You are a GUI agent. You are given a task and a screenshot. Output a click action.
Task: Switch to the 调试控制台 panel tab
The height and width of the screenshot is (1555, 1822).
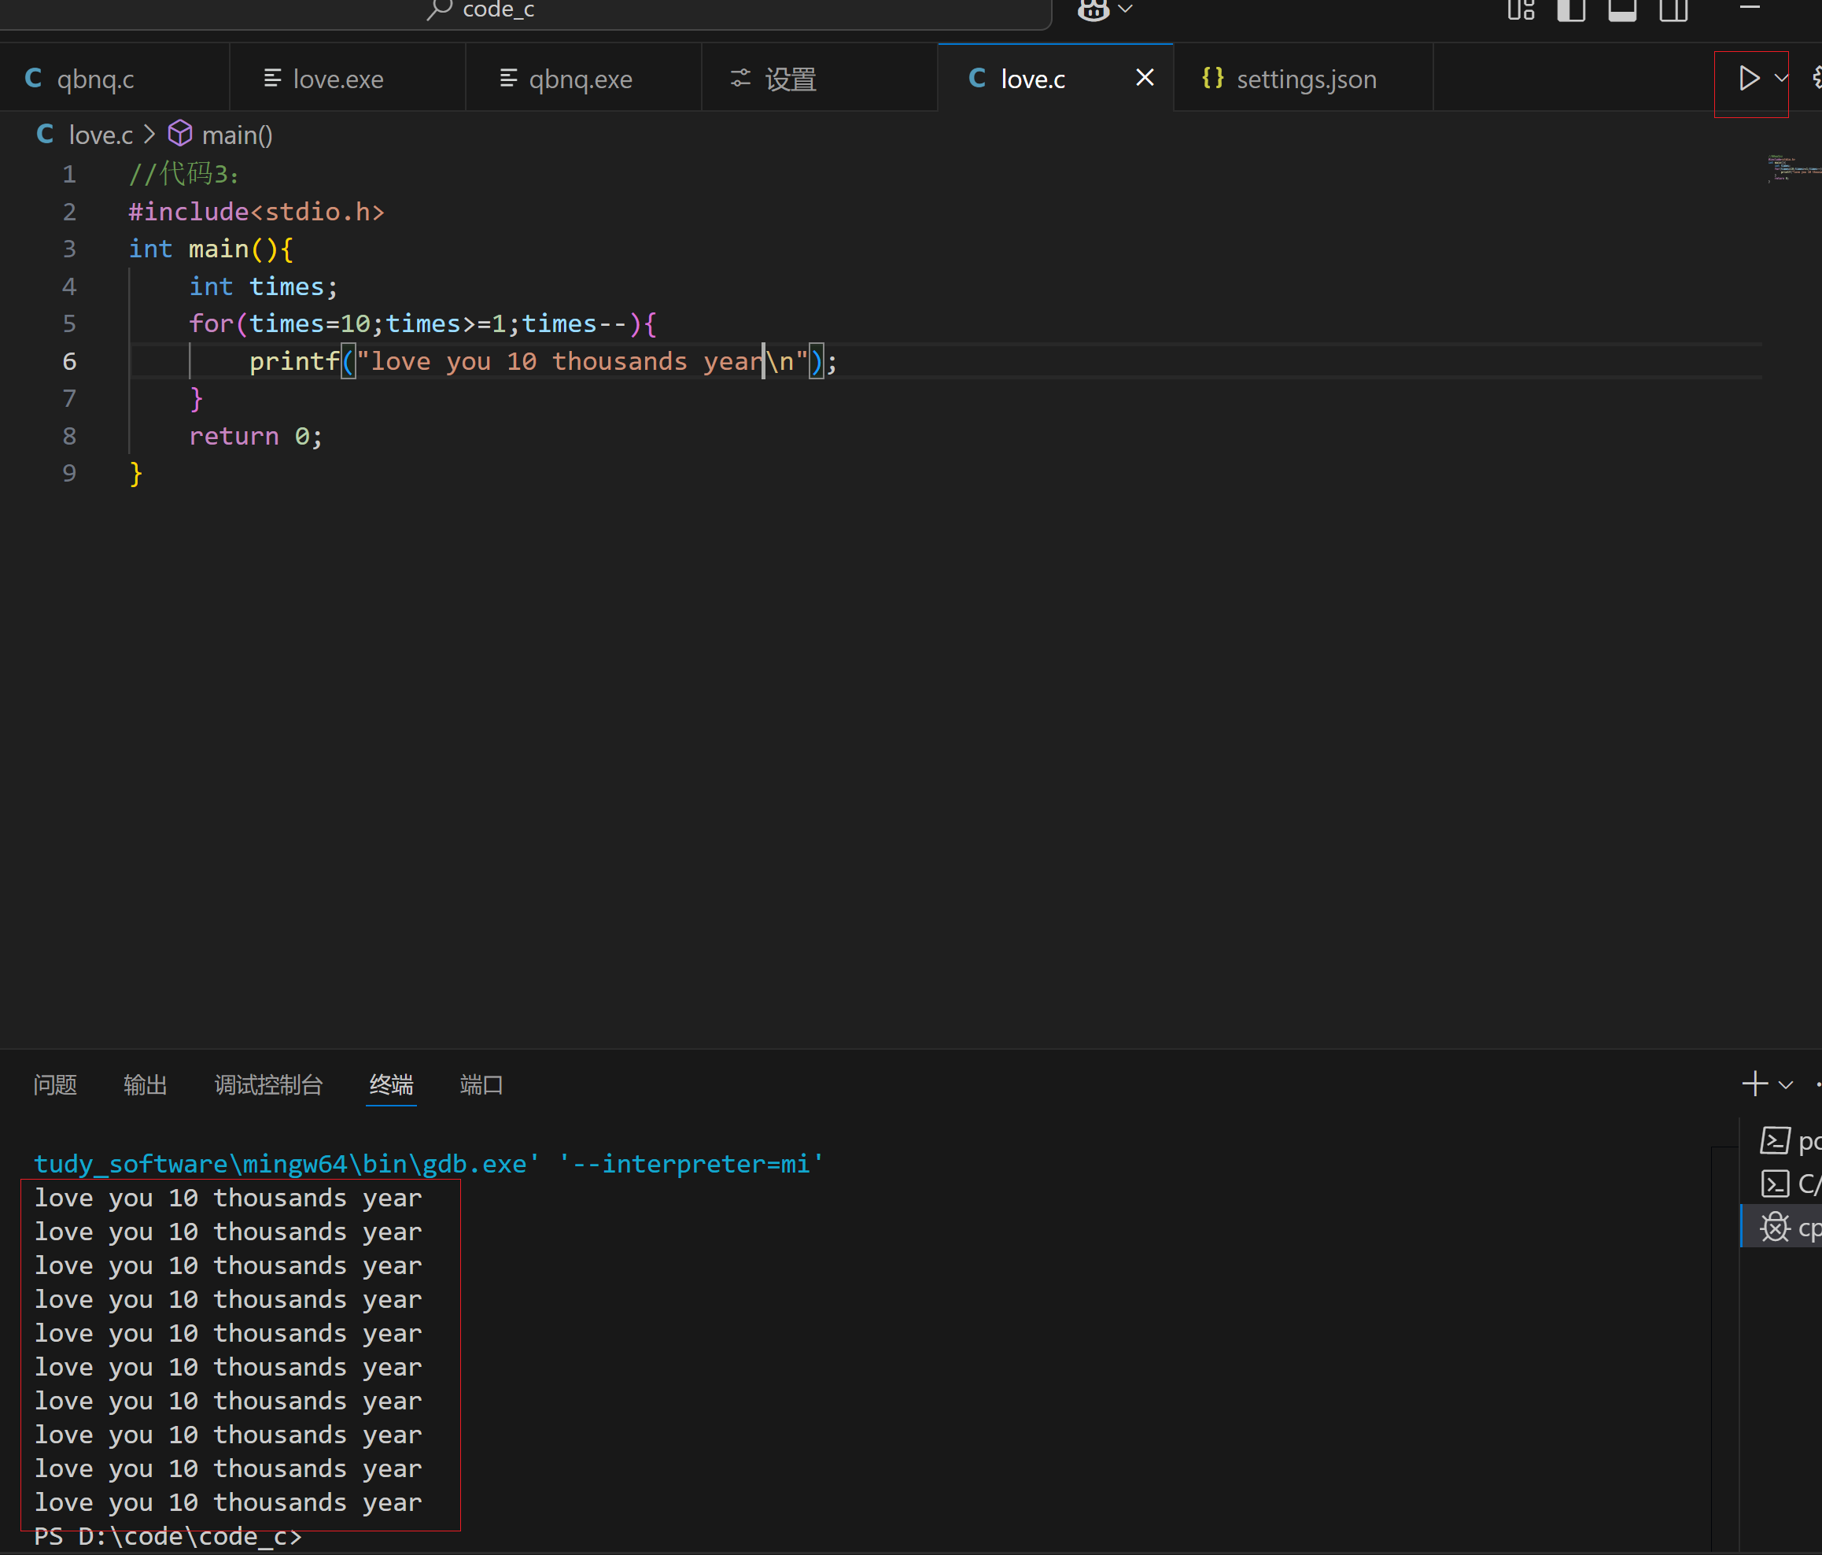[268, 1085]
